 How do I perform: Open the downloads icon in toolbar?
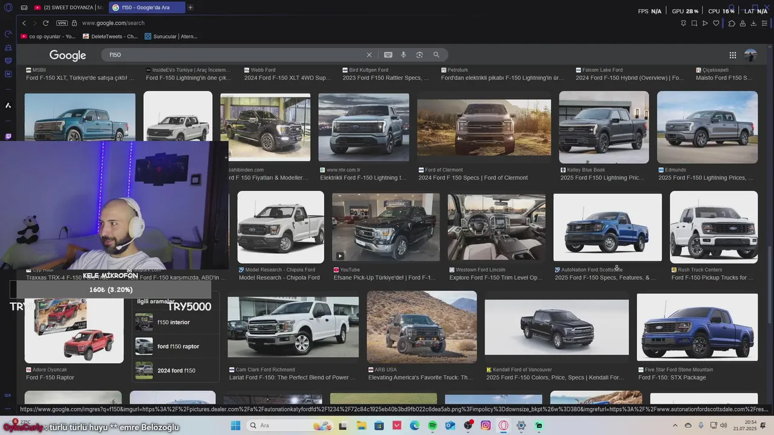(x=753, y=23)
